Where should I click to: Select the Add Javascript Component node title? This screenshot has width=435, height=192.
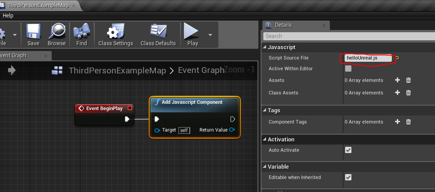(x=192, y=102)
